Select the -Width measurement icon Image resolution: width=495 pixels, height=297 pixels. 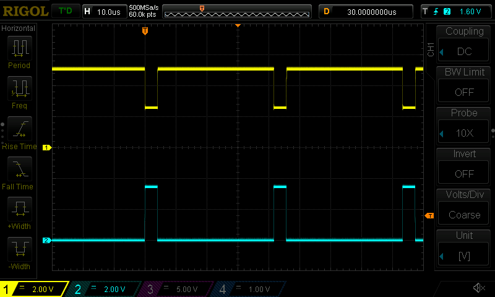click(20, 249)
